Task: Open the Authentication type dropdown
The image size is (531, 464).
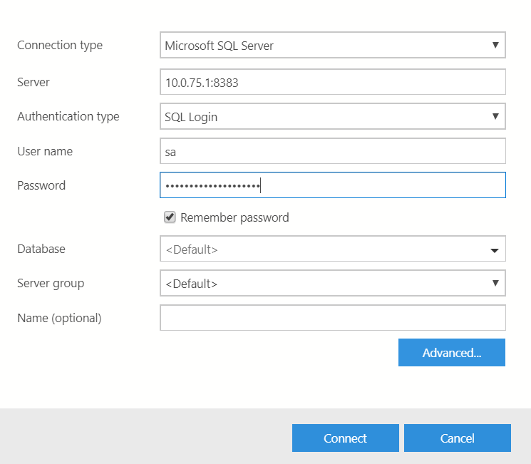Action: pyautogui.click(x=333, y=116)
